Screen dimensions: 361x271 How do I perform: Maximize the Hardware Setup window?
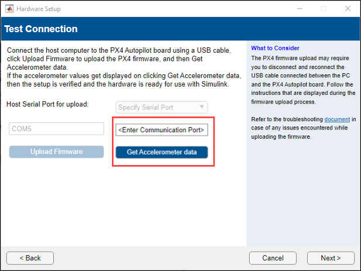(323, 9)
